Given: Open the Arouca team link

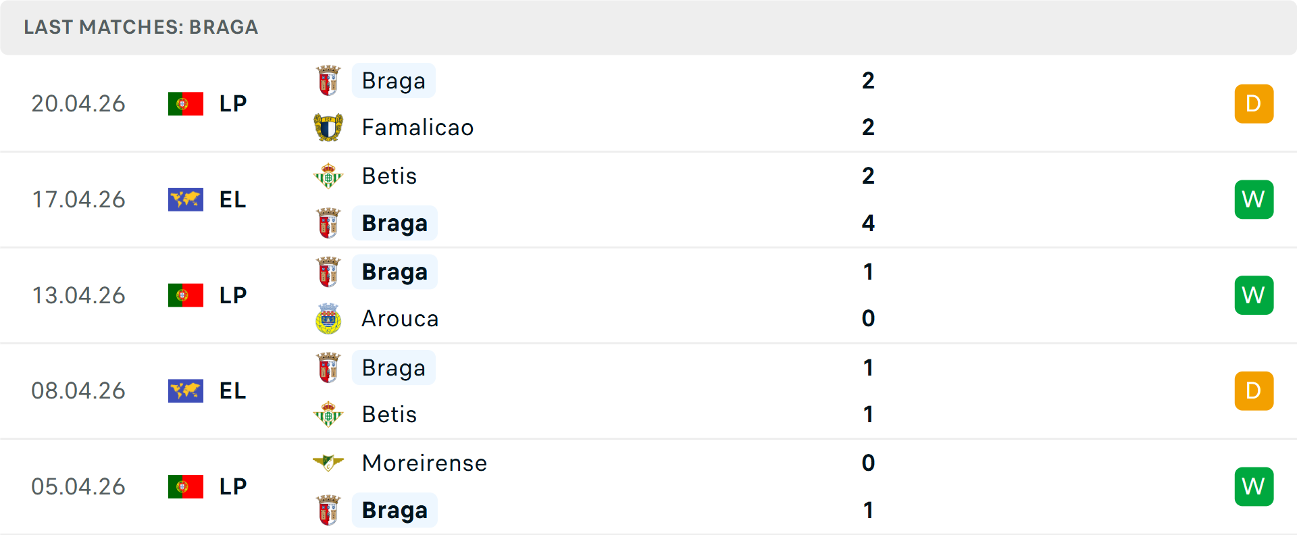Looking at the screenshot, I should [400, 319].
